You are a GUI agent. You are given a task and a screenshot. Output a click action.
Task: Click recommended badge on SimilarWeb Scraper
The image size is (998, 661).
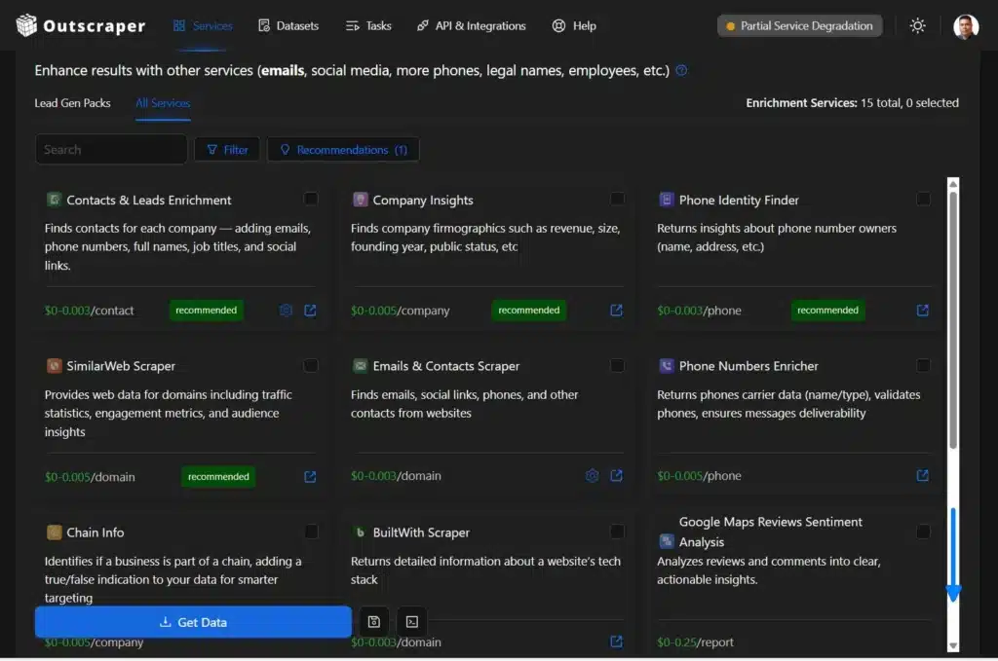218,477
